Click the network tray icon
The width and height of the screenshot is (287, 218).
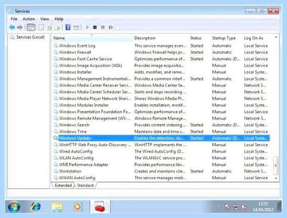click(x=236, y=207)
